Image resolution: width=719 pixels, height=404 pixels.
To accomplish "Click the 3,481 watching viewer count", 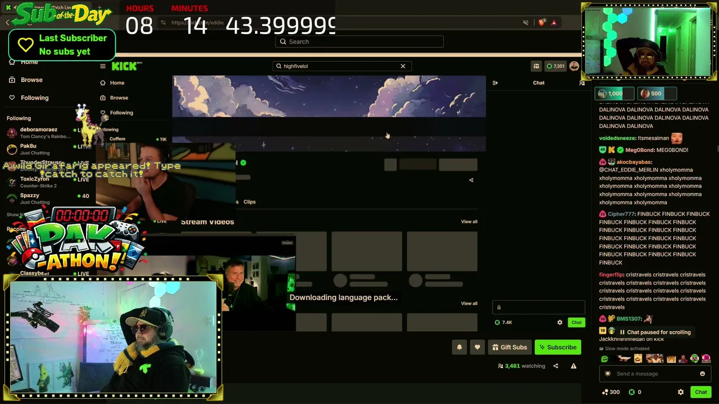I will 521,366.
